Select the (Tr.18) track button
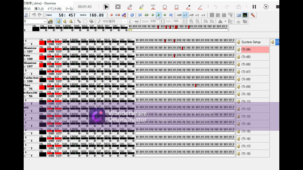The image size is (303, 170). pyautogui.click(x=255, y=154)
